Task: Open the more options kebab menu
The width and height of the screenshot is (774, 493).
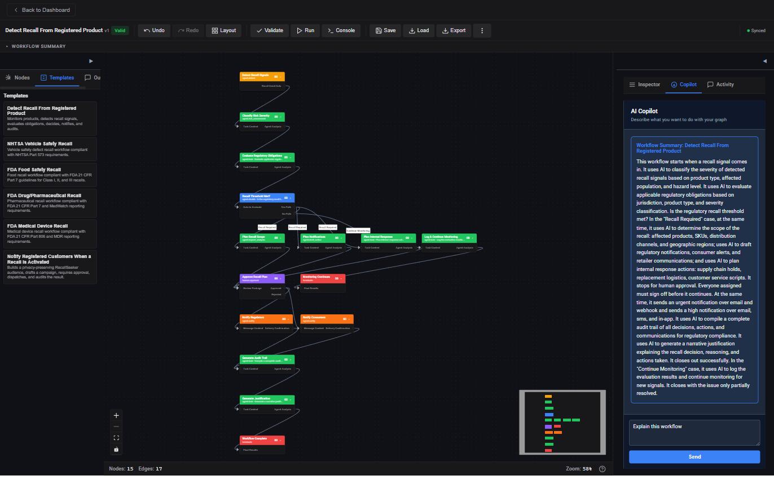Action: pyautogui.click(x=482, y=30)
